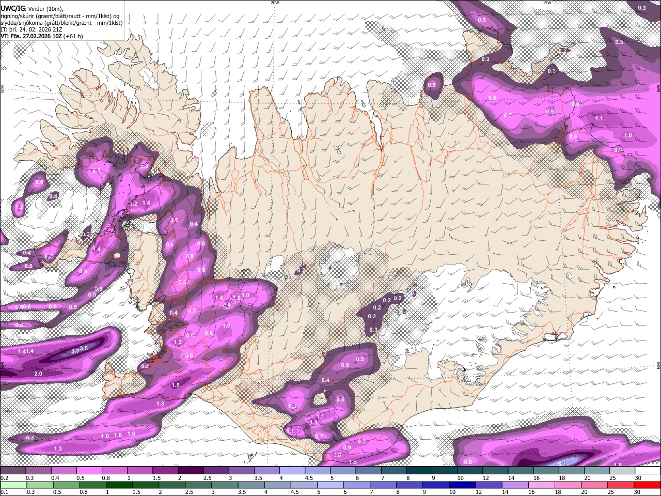Viewport: 661px width, 496px height.
Task: Click the '0.1' label of the rain scale
Action: click(x=4, y=492)
